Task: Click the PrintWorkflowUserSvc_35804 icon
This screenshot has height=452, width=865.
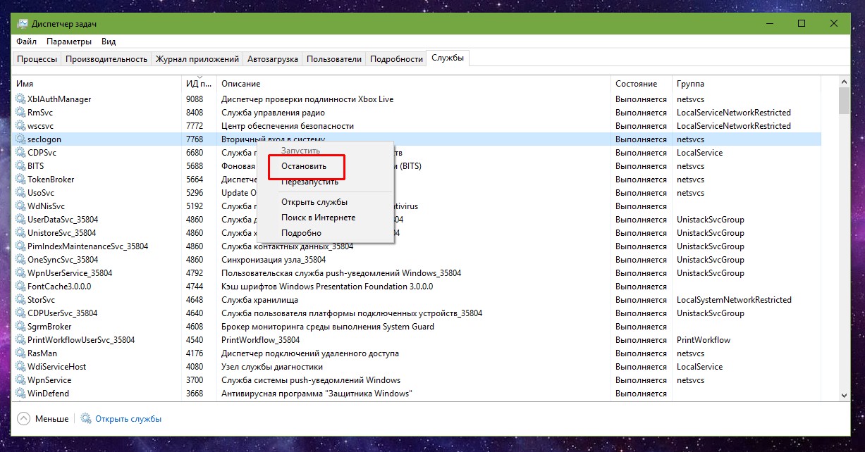Action: pos(20,340)
